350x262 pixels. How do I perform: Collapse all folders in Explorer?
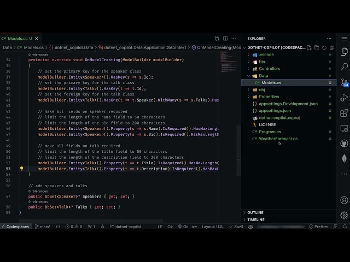click(332, 47)
